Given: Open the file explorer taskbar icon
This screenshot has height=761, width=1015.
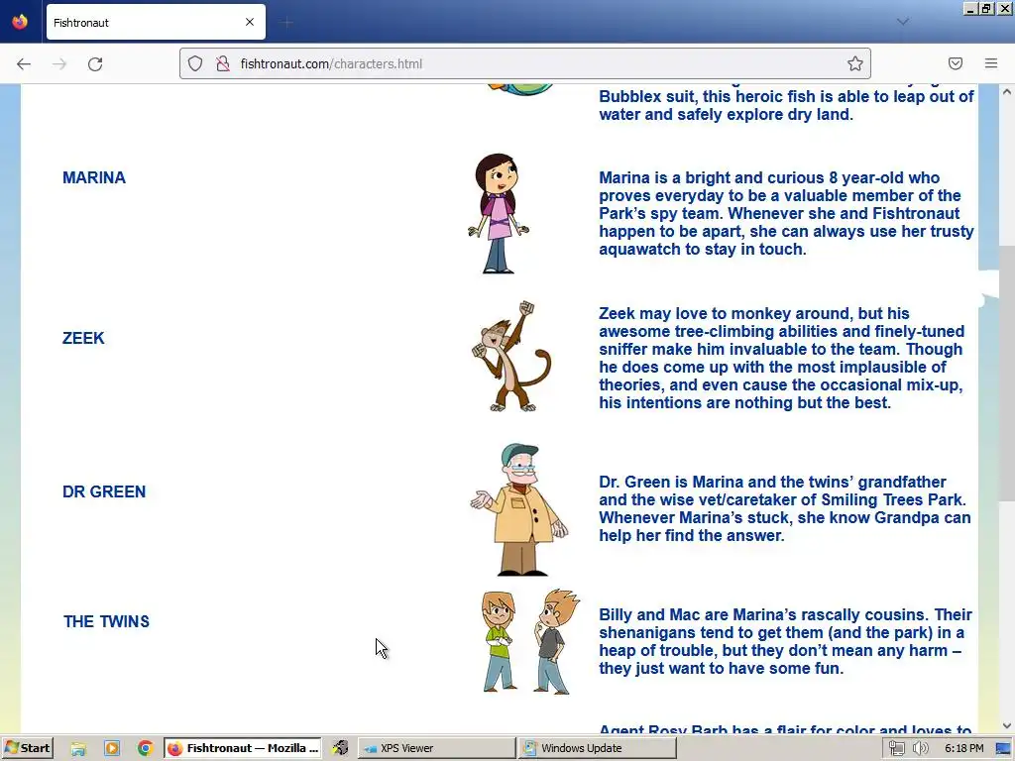Looking at the screenshot, I should (78, 748).
